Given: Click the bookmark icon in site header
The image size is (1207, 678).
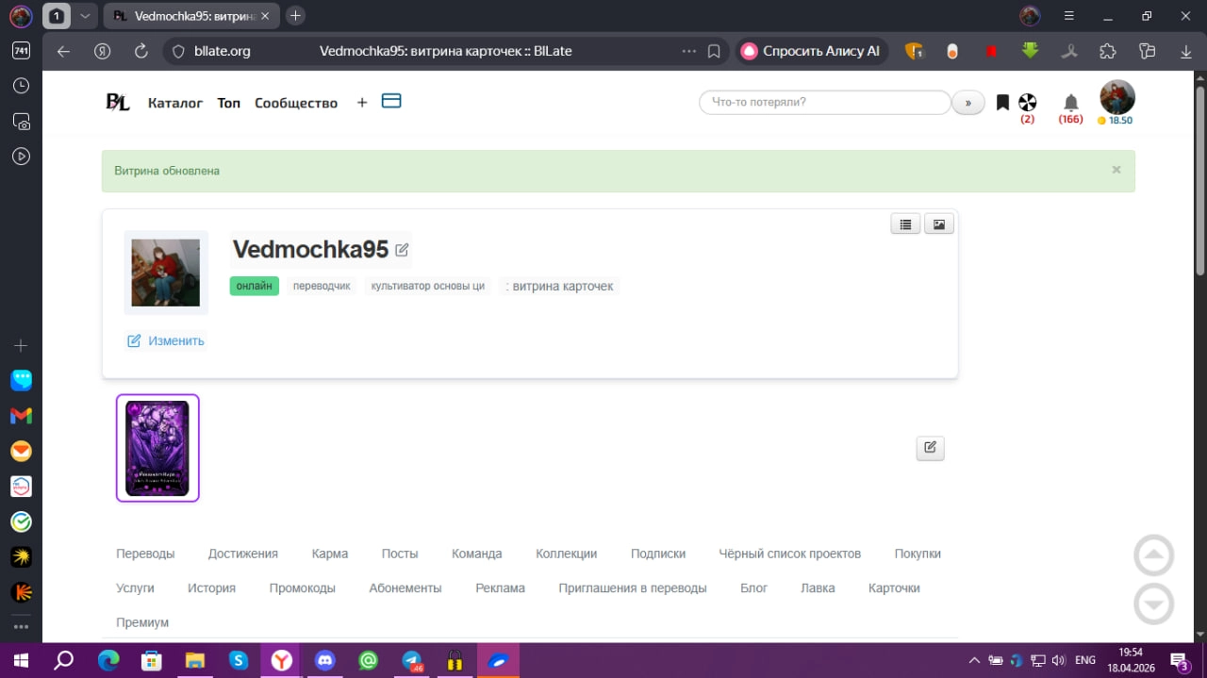Looking at the screenshot, I should click(1002, 103).
